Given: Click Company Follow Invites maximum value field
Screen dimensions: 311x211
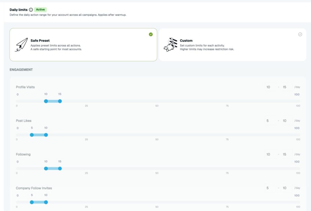Looking at the screenshot, I should (286, 188).
